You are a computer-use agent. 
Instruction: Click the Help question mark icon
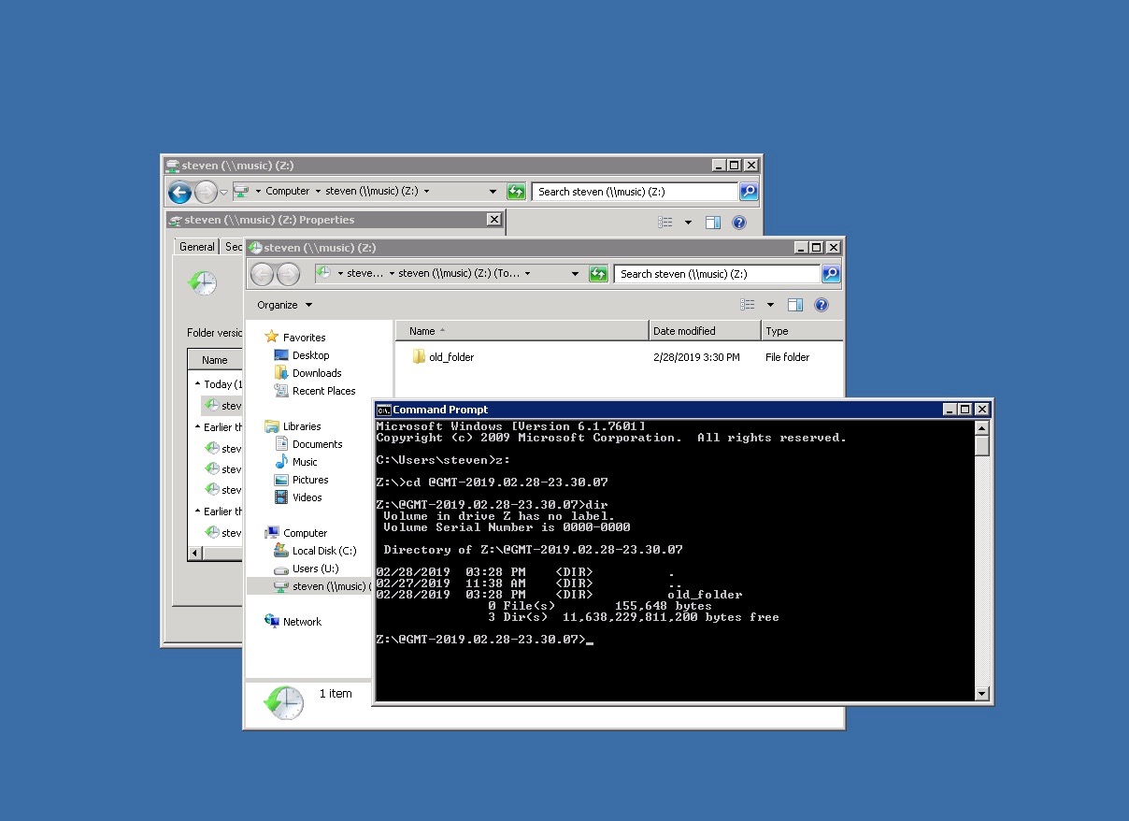click(x=820, y=304)
